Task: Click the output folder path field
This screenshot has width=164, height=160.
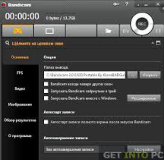Action: coord(85,75)
